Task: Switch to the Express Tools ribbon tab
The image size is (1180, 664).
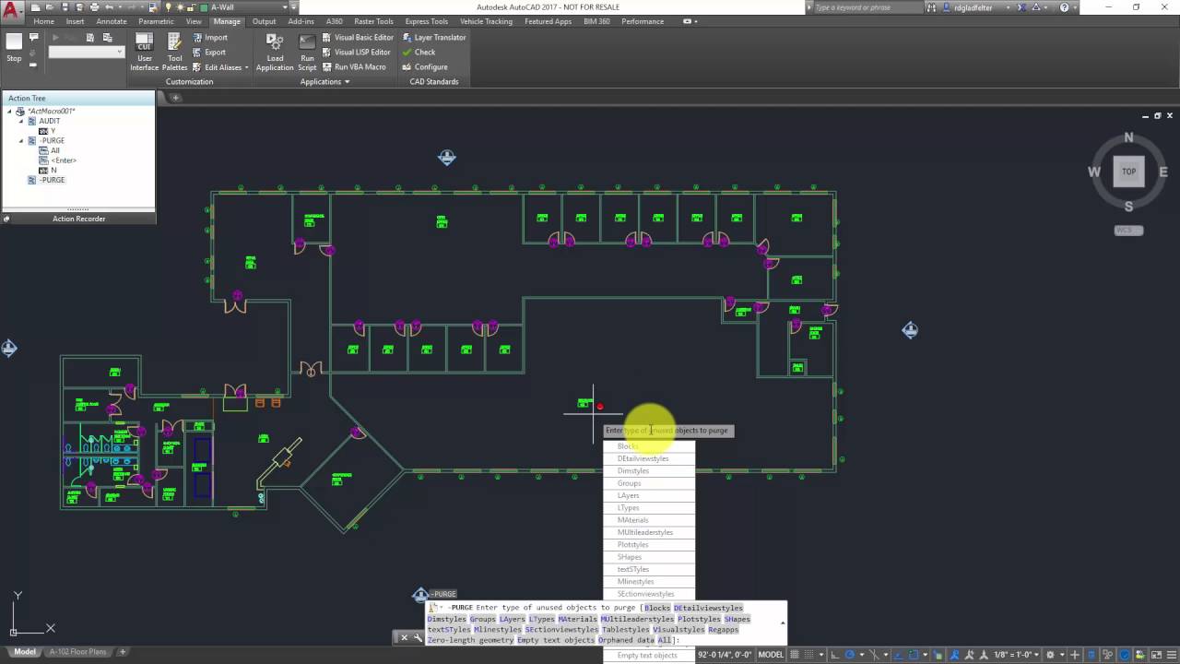Action: (427, 21)
